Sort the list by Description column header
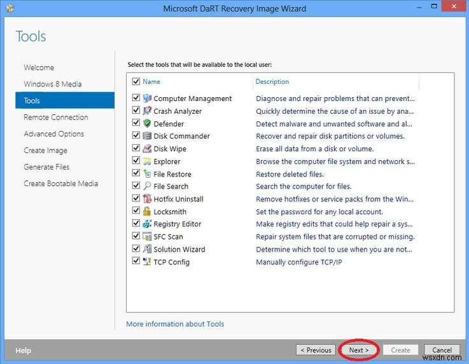469x364 pixels. point(272,81)
